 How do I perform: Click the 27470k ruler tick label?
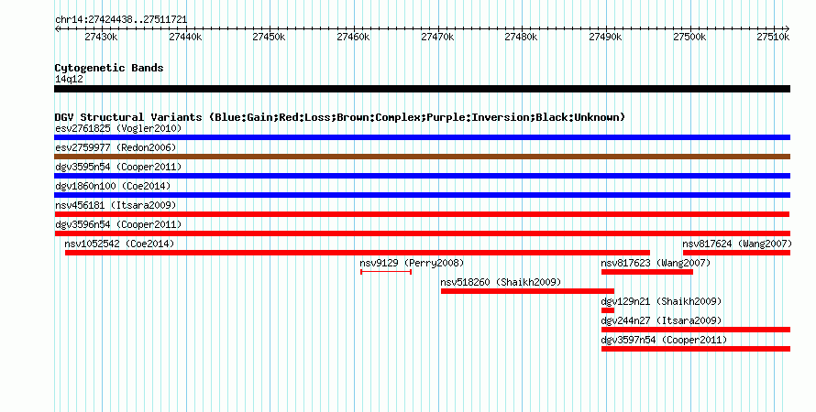[x=437, y=37]
